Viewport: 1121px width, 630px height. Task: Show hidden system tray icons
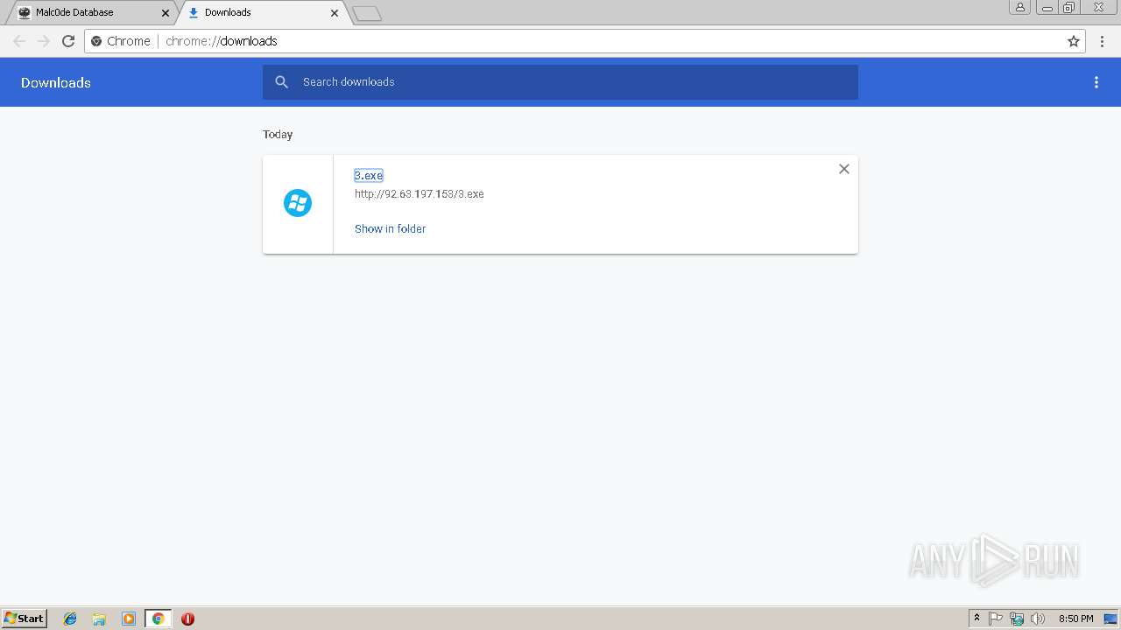pos(977,619)
